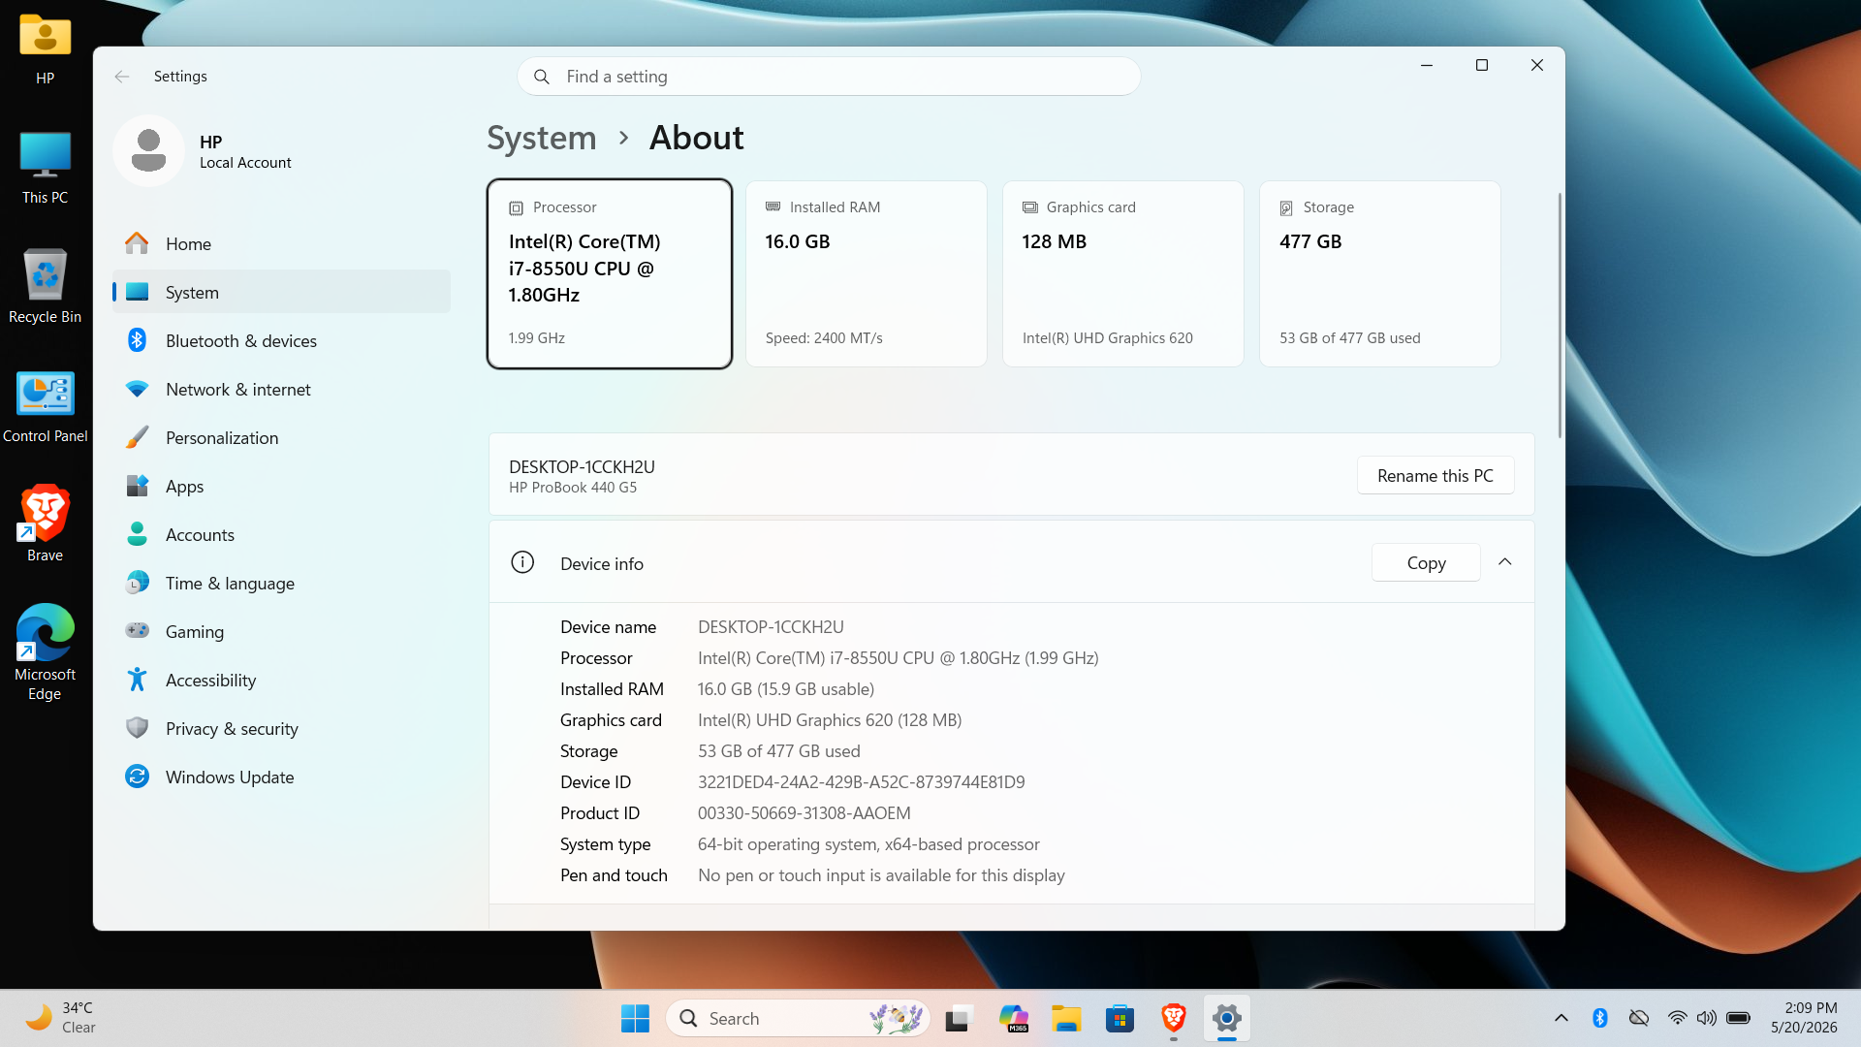Image resolution: width=1861 pixels, height=1047 pixels.
Task: Open Brave browser from taskbar
Action: 1173,1018
